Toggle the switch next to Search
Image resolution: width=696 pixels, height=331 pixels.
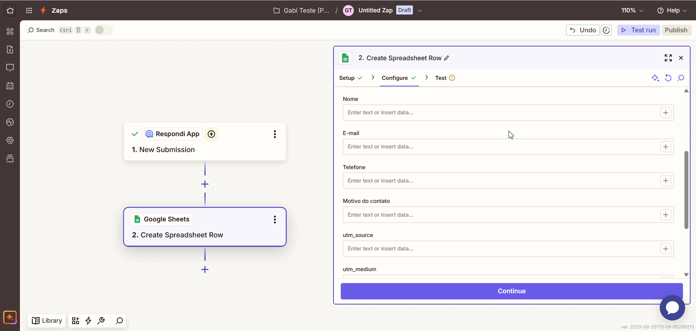point(104,30)
